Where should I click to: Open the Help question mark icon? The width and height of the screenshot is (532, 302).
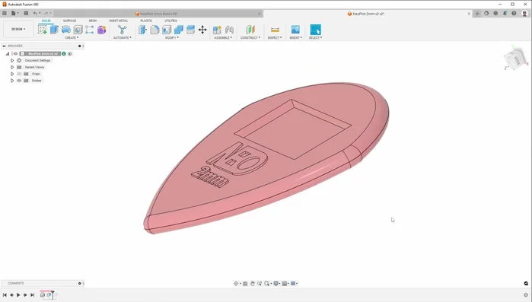(514, 13)
